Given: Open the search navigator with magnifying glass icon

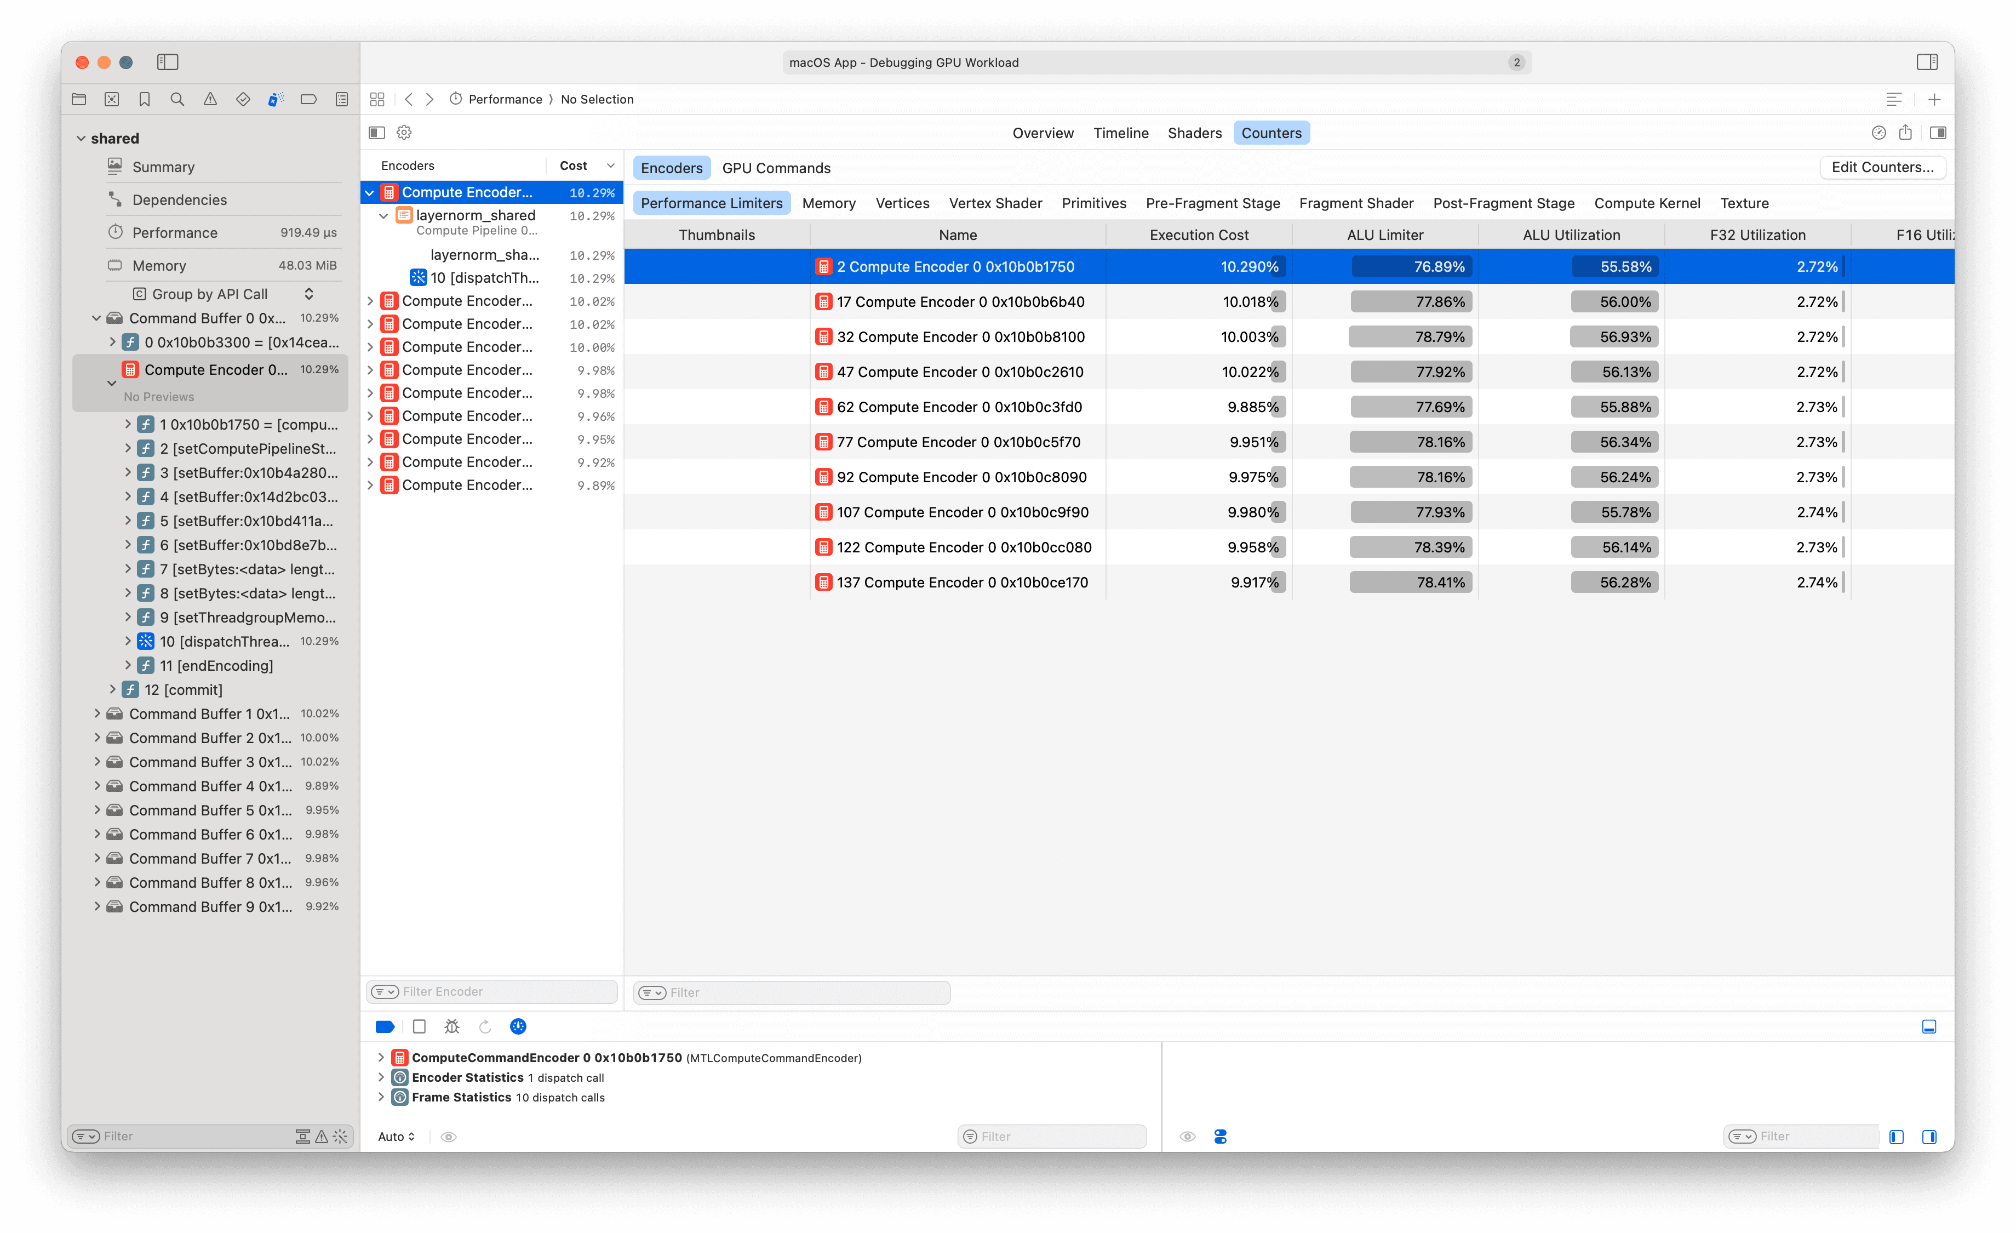Looking at the screenshot, I should (177, 99).
